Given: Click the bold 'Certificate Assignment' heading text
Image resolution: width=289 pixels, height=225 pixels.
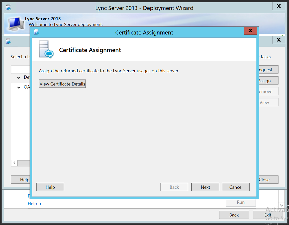Looking at the screenshot, I should point(90,50).
